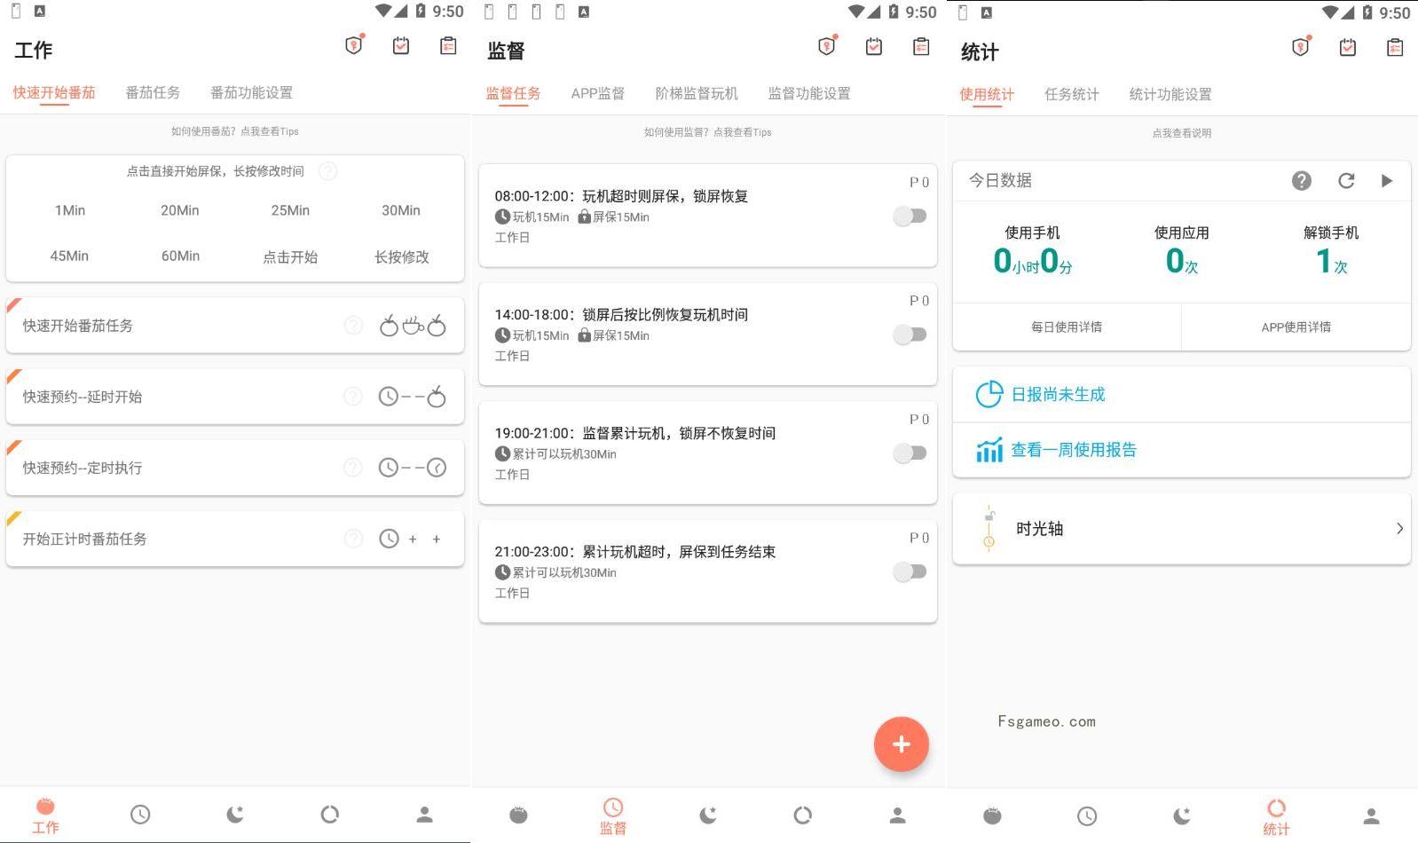Click help icon beside 快速预约--延时开始
1418x843 pixels.
[353, 397]
